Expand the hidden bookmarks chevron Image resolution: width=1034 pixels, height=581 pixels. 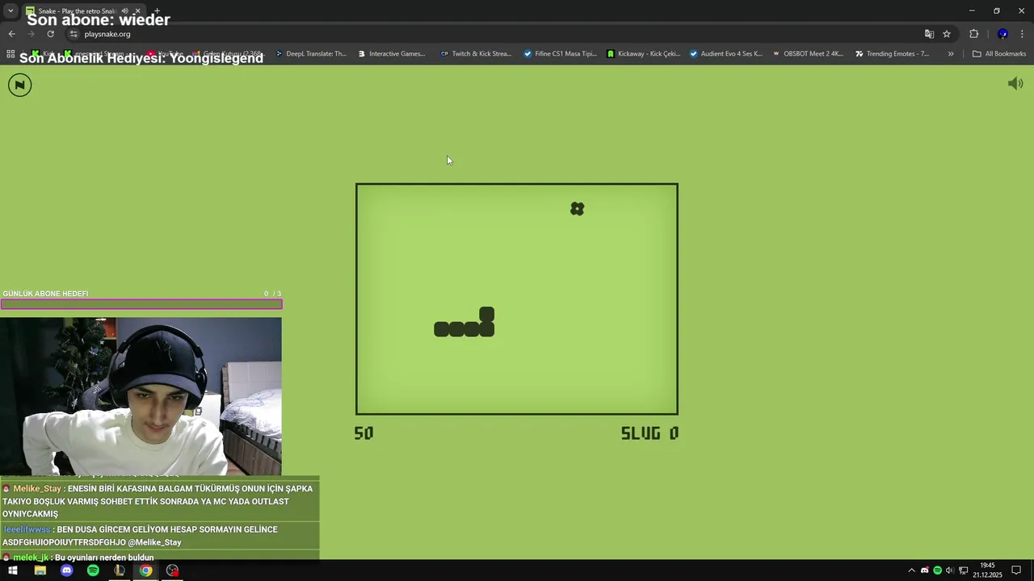point(951,54)
